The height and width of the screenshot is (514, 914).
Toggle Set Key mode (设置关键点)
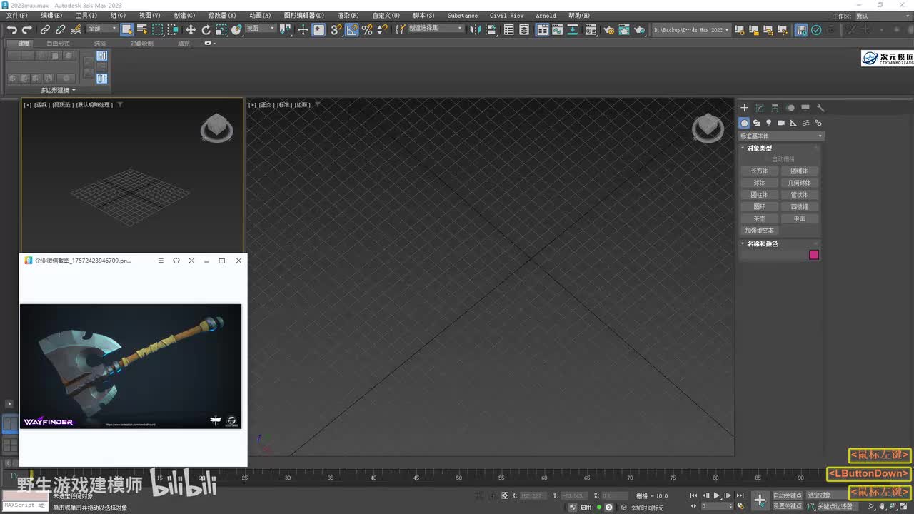pos(788,506)
